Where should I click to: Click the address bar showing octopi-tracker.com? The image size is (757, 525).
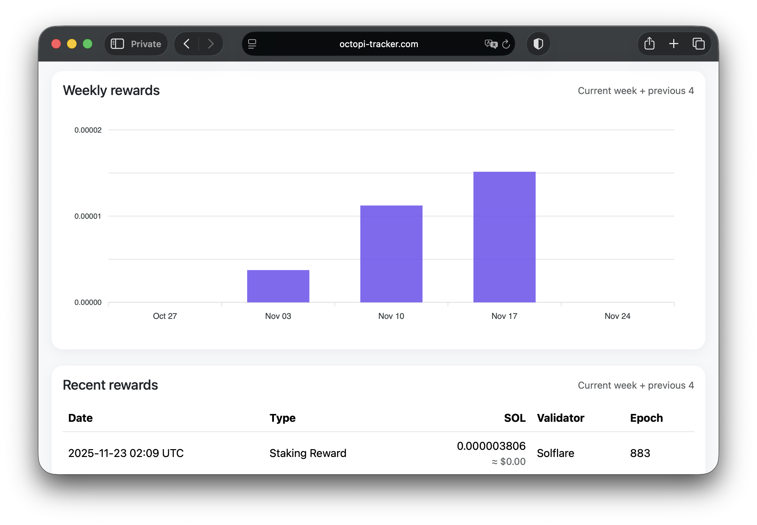378,44
